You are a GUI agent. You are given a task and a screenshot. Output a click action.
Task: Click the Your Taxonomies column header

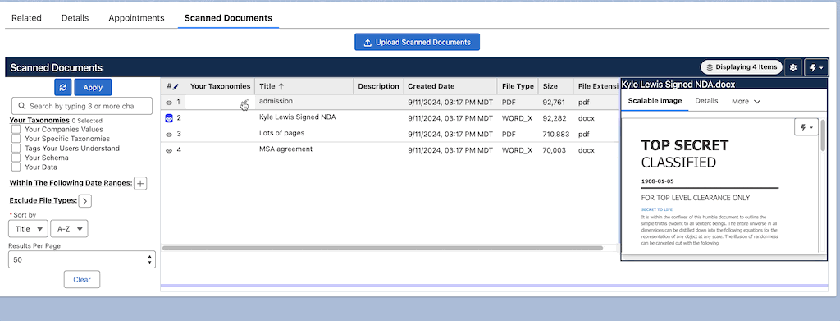220,85
